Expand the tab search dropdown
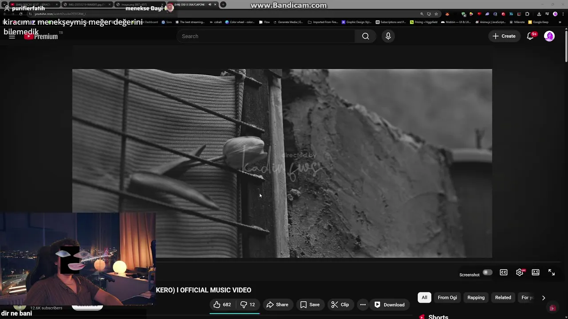The height and width of the screenshot is (319, 568). point(4,4)
